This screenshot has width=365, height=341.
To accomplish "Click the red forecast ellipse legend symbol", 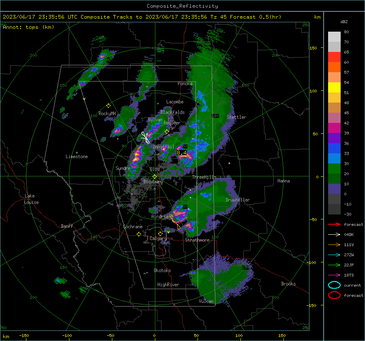I will pos(334,295).
